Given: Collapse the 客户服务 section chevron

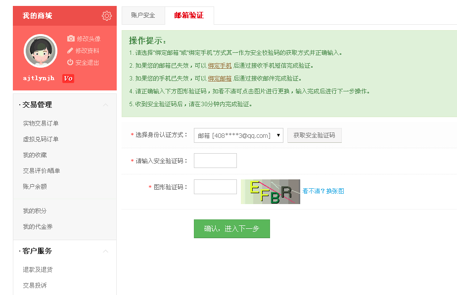Looking at the screenshot, I should tap(106, 251).
